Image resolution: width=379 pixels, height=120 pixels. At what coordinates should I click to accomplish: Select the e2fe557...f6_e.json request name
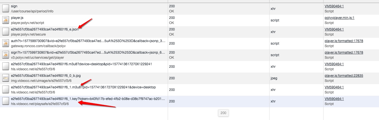click(45, 29)
